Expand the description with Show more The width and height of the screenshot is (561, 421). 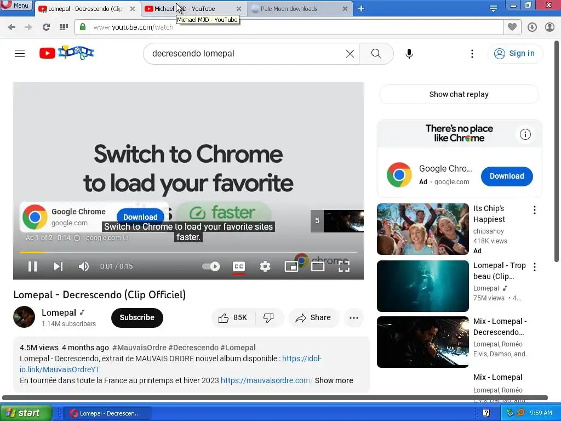[x=334, y=380]
